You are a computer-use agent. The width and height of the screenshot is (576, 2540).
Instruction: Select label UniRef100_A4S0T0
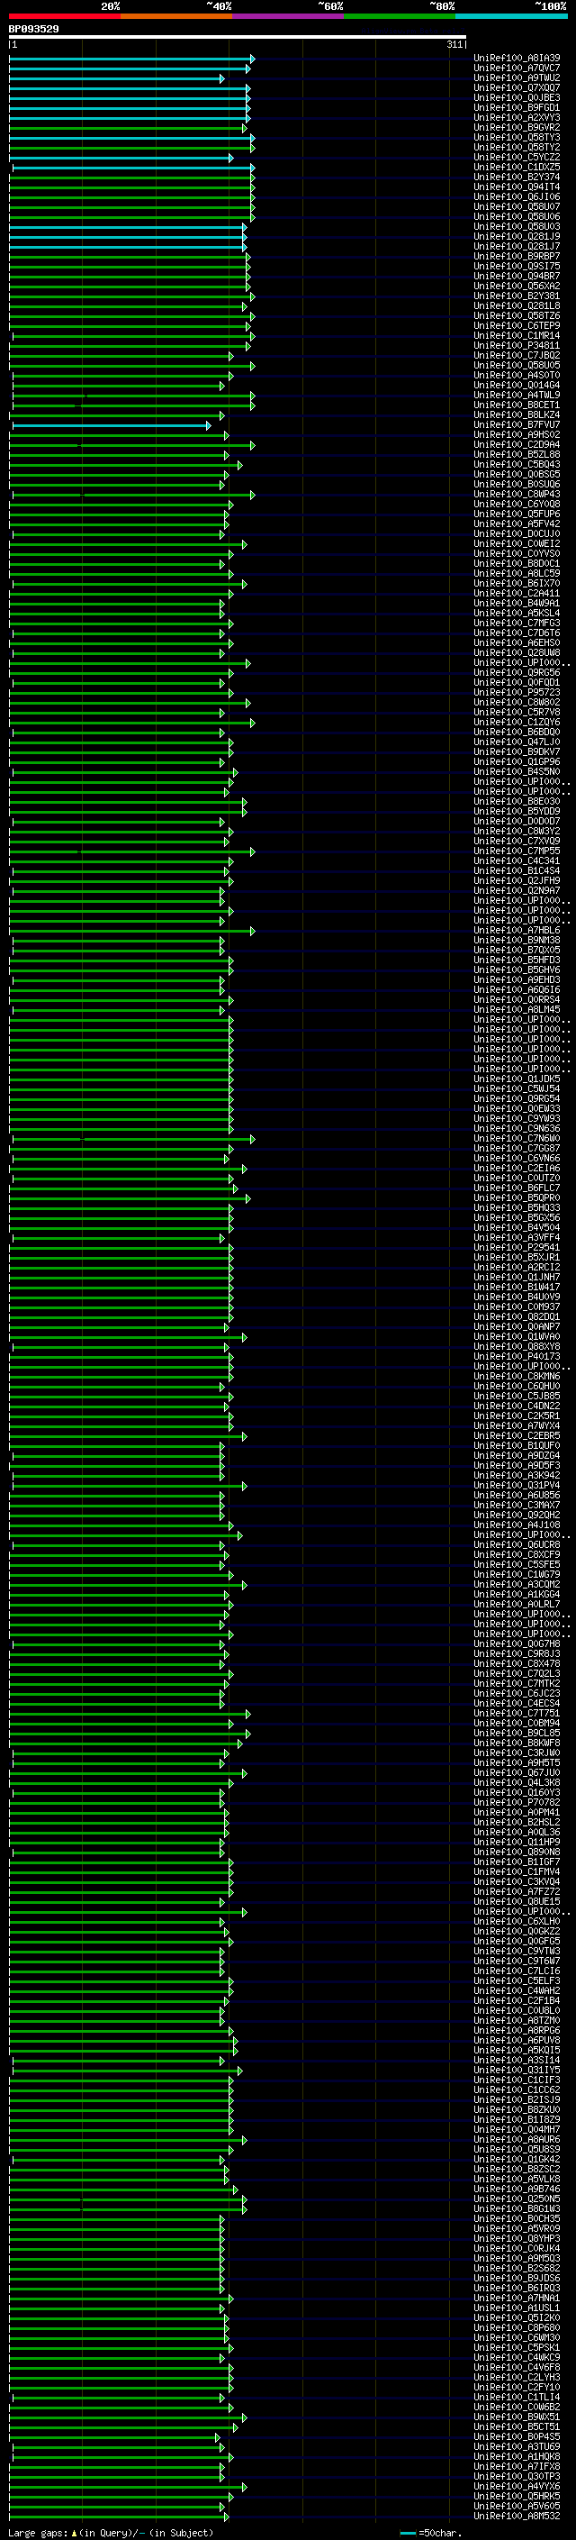tap(517, 376)
